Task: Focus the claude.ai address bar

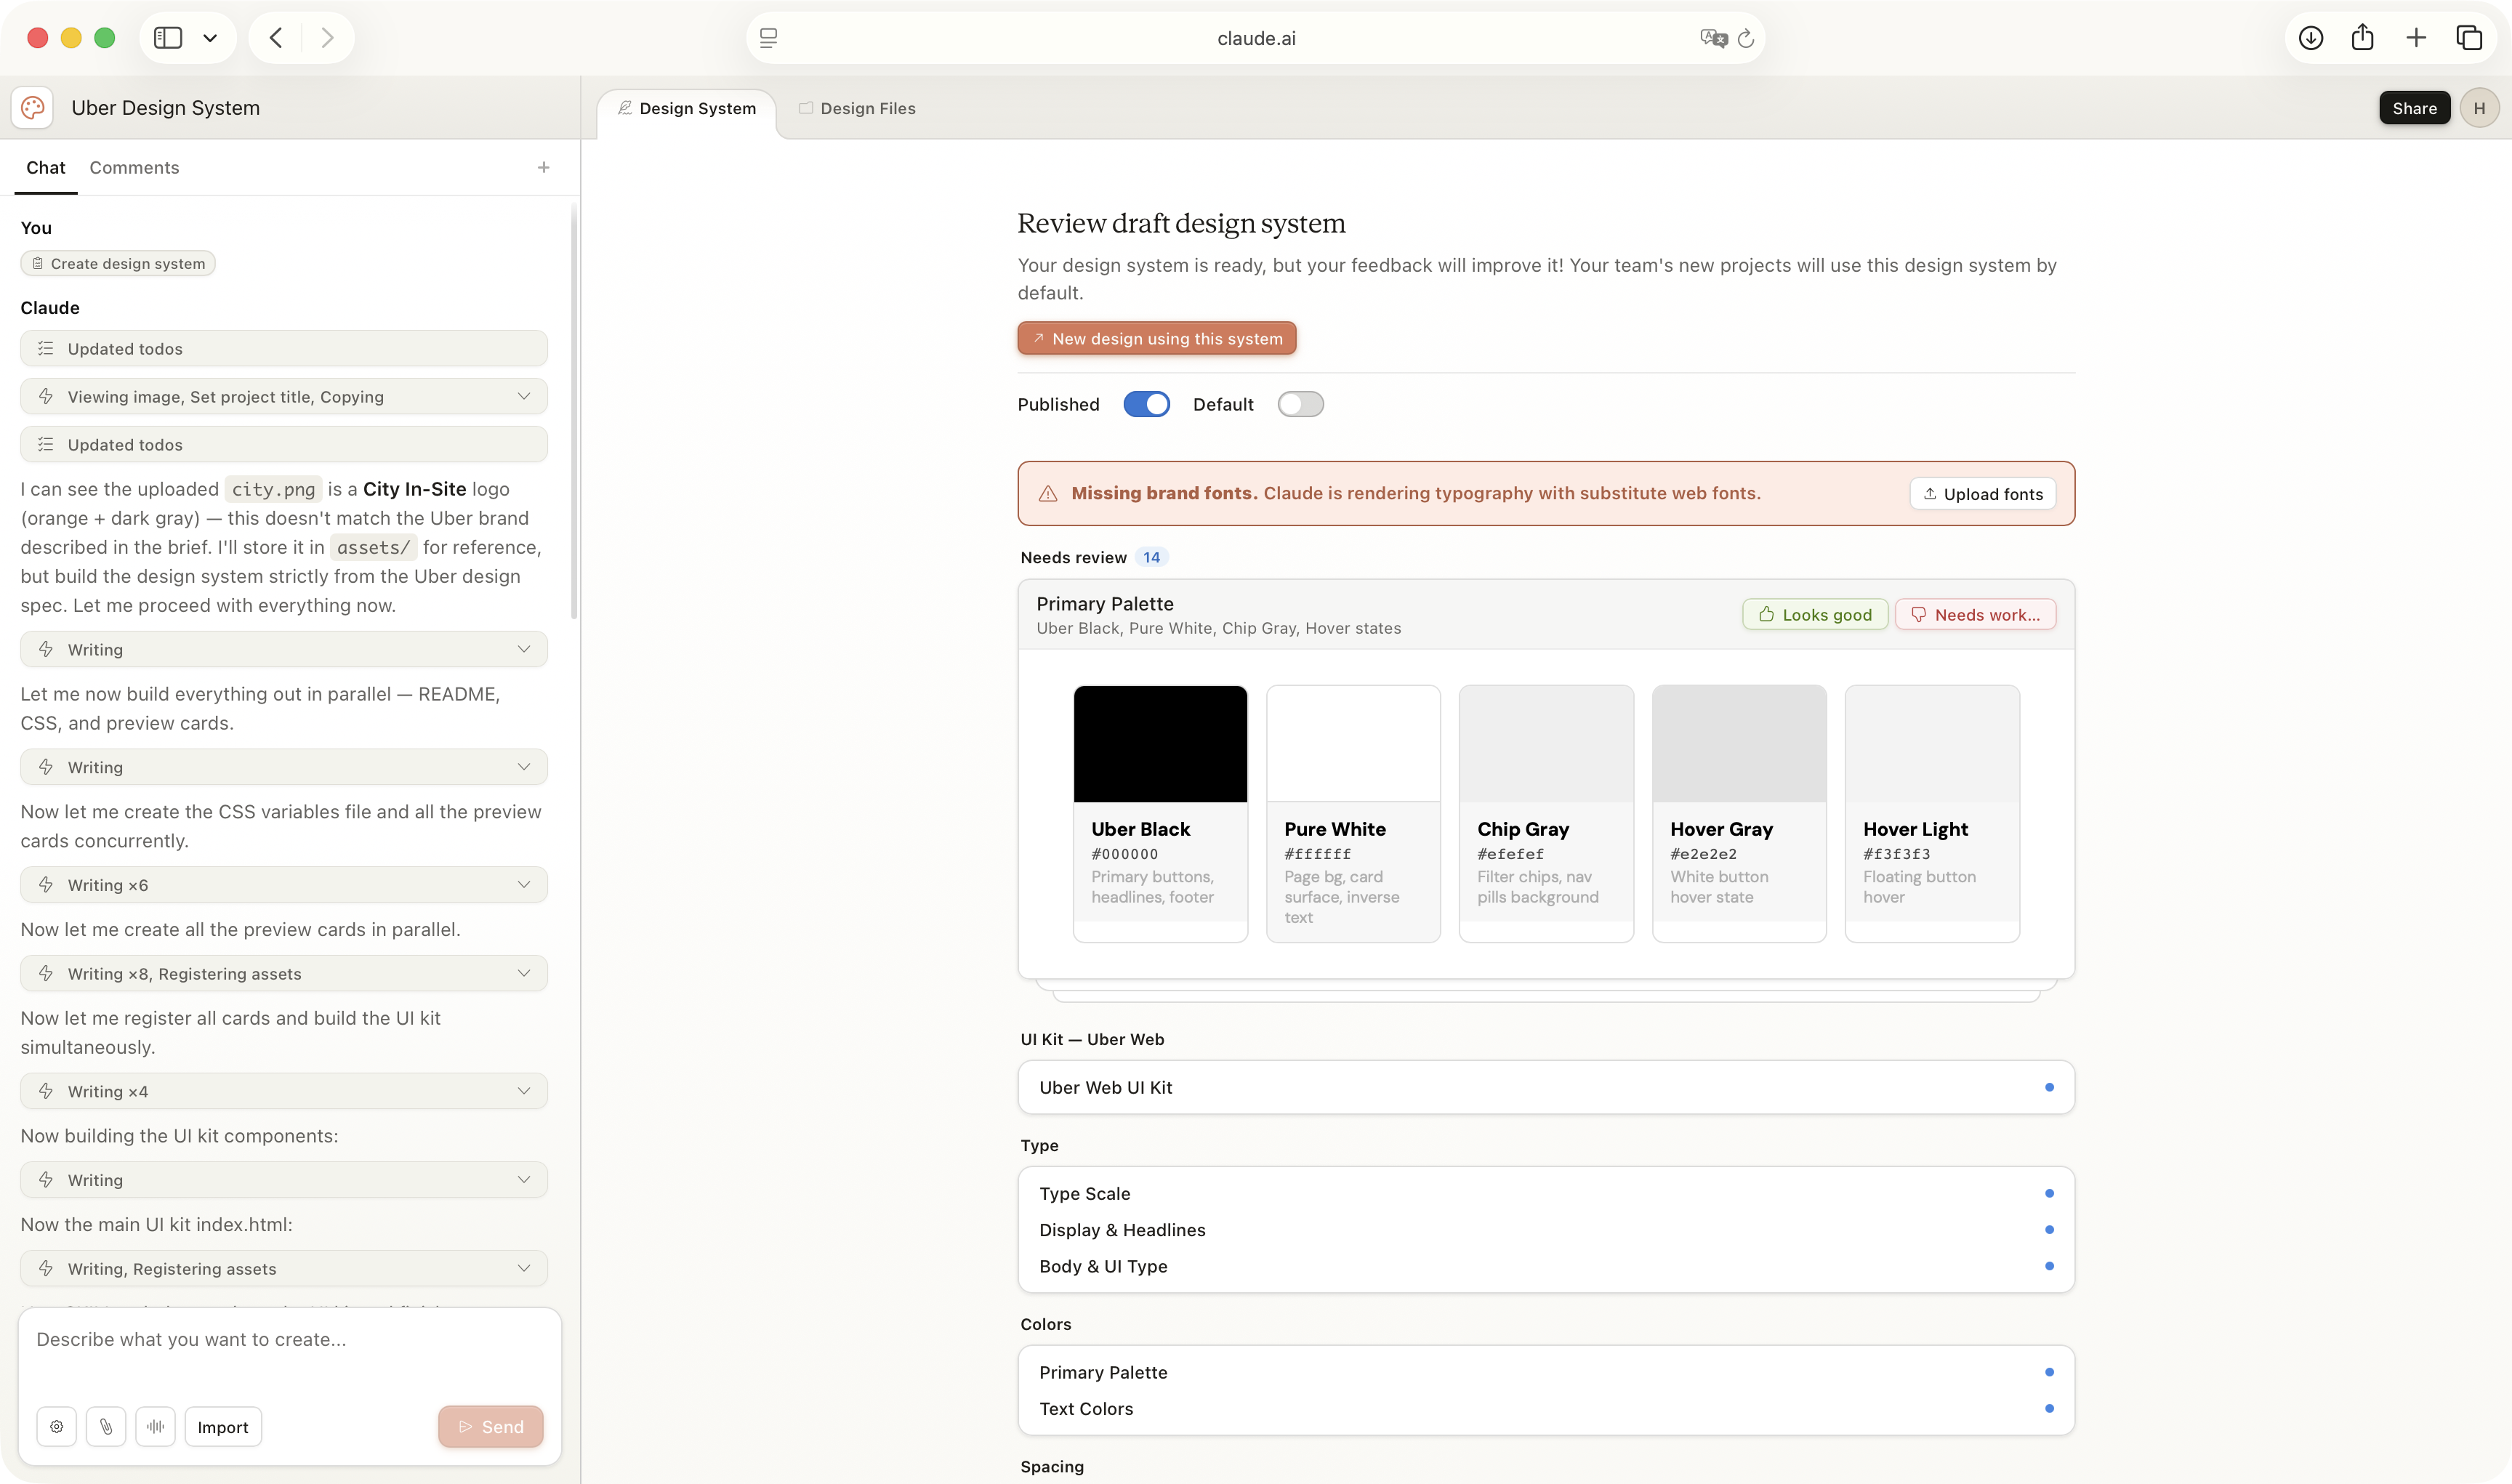Action: [x=1255, y=38]
